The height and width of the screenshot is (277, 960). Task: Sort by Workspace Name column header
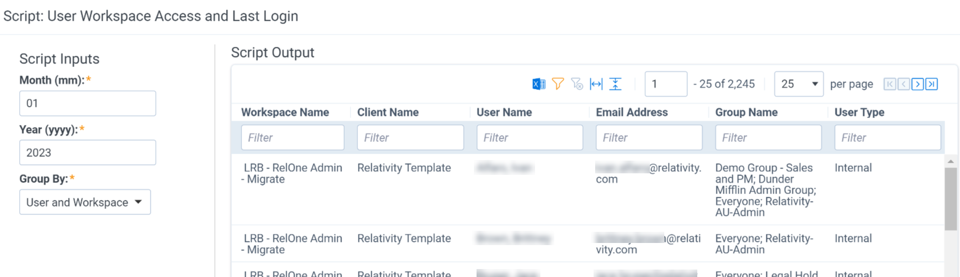coord(285,112)
